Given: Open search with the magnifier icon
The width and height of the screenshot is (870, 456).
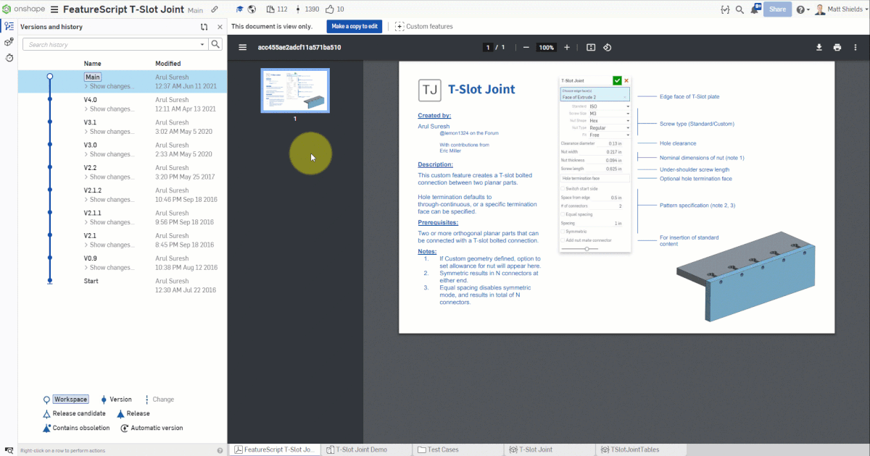Looking at the screenshot, I should [738, 9].
